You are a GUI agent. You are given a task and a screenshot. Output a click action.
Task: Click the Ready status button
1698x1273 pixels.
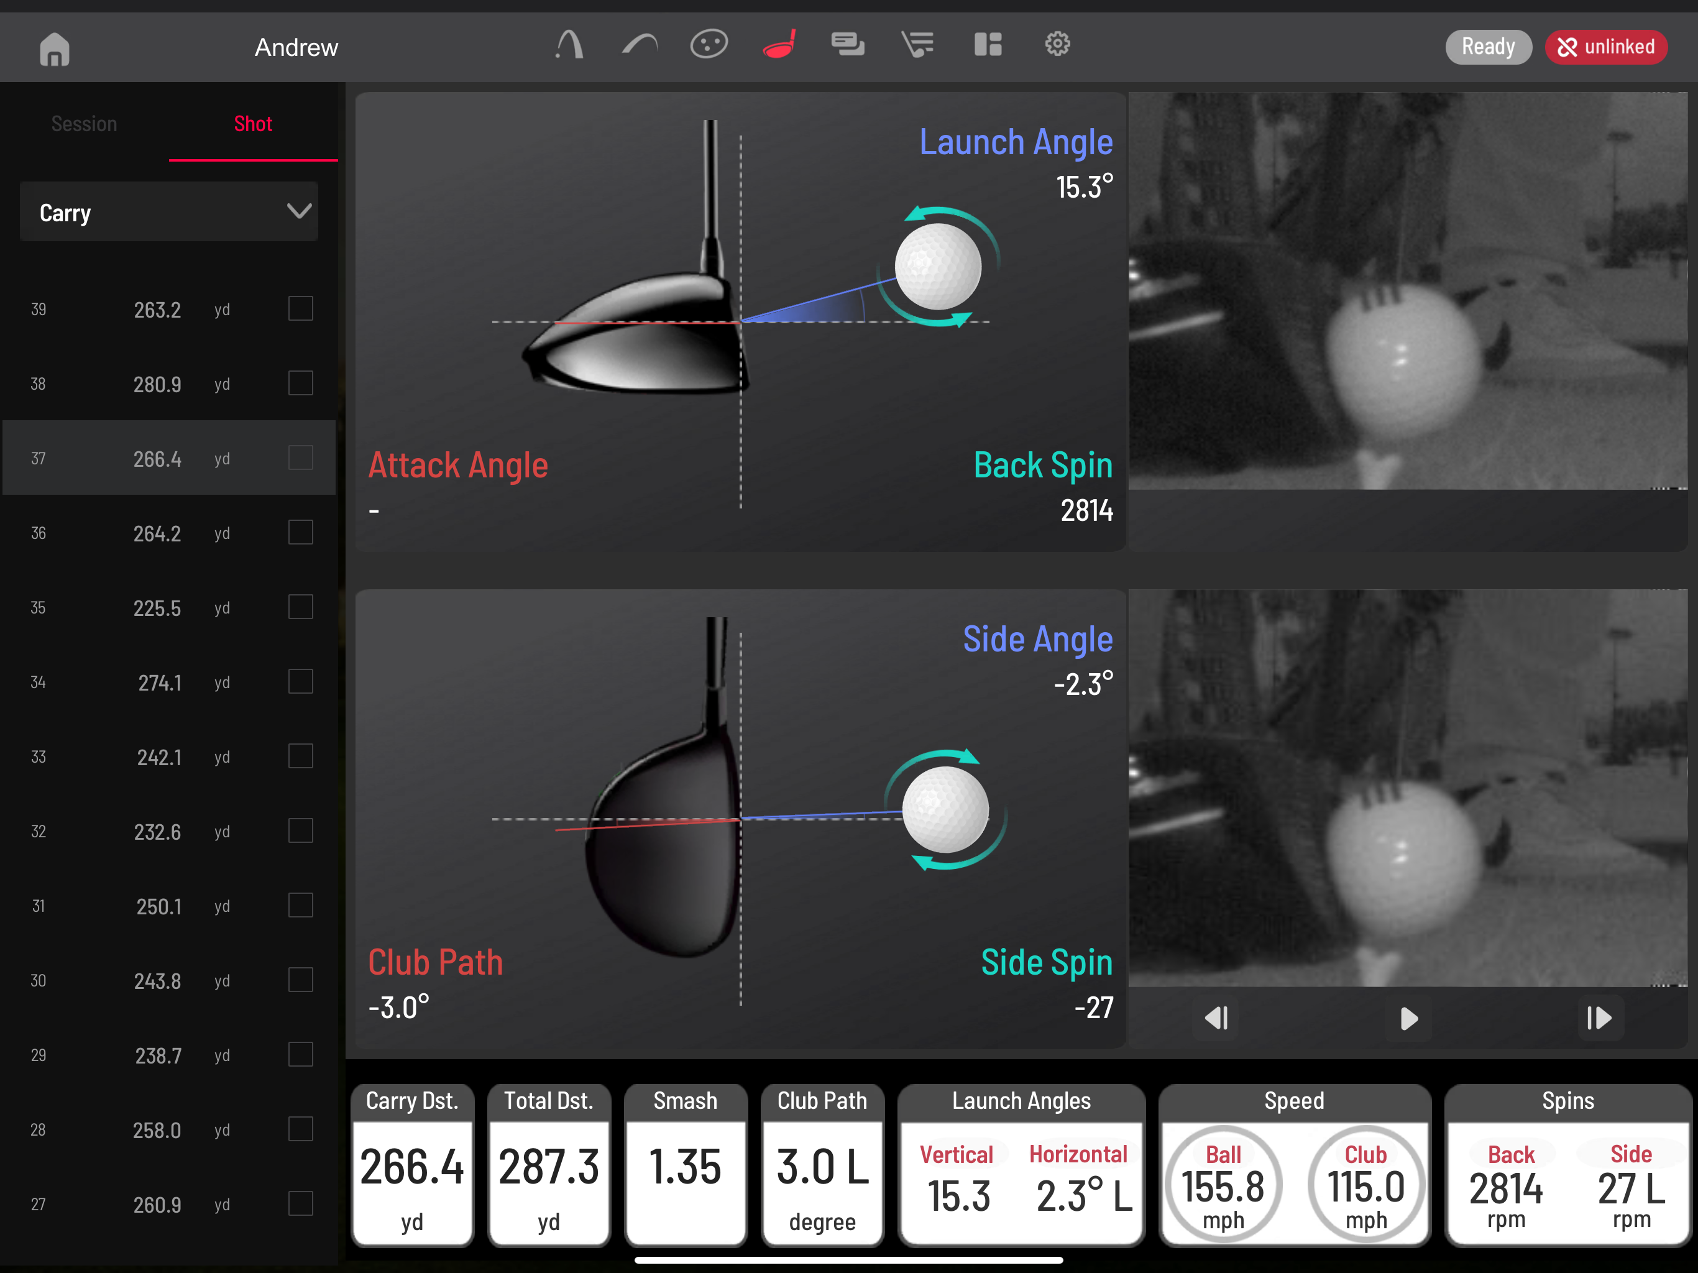[x=1487, y=47]
